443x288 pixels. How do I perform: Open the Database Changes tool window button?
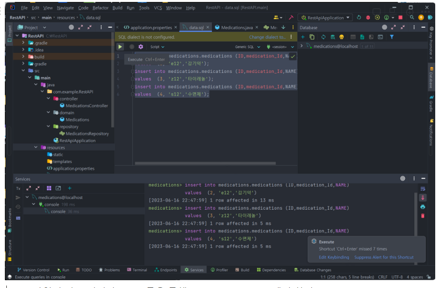313,270
